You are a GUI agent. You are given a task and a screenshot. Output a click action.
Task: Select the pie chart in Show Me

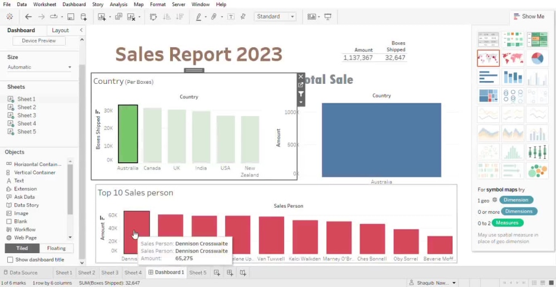(x=537, y=58)
